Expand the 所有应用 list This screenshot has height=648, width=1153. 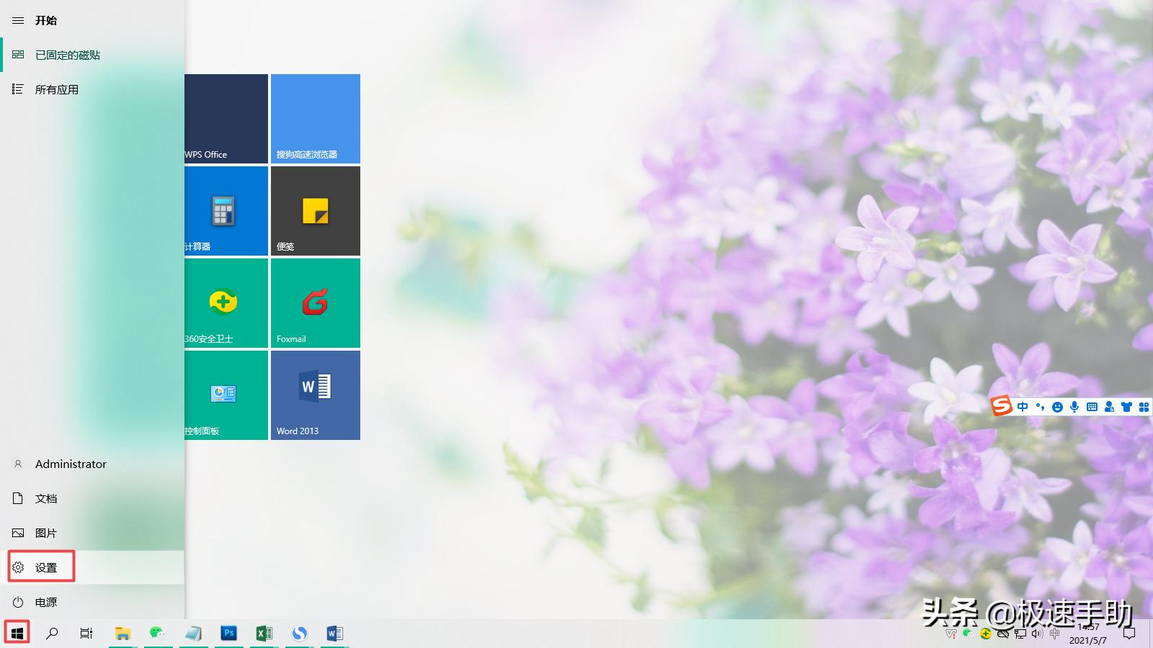click(x=58, y=89)
